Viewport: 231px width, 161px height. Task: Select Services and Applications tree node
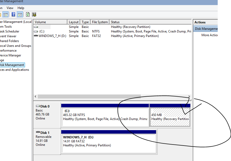click(x=14, y=70)
